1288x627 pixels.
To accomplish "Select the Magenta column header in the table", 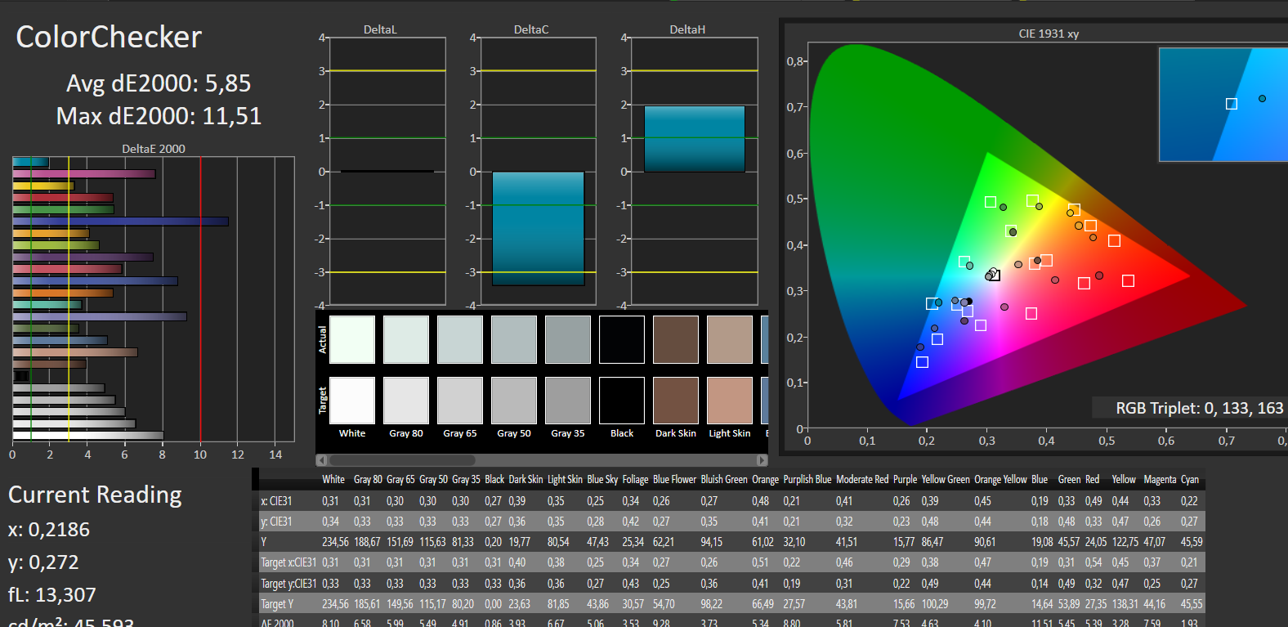I will pos(1160,480).
